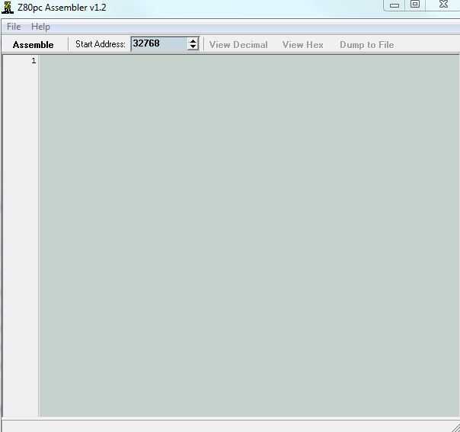Click inside the Start Address field showing 32768
Screen dimensions: 460x432
(158, 43)
